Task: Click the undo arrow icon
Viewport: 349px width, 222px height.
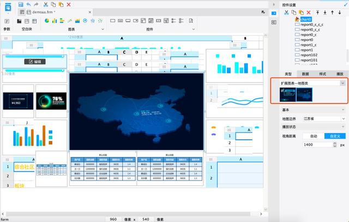Action: (28, 4)
